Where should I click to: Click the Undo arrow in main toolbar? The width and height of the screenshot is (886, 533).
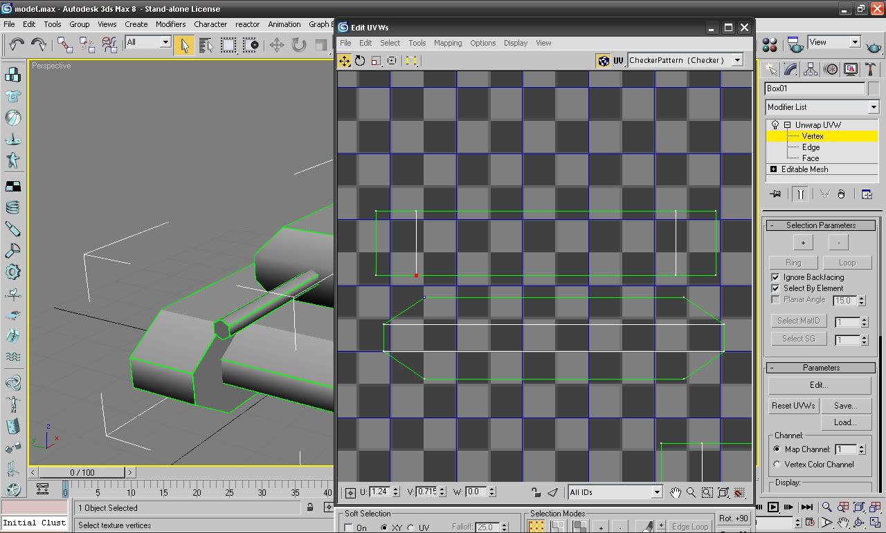click(x=17, y=44)
